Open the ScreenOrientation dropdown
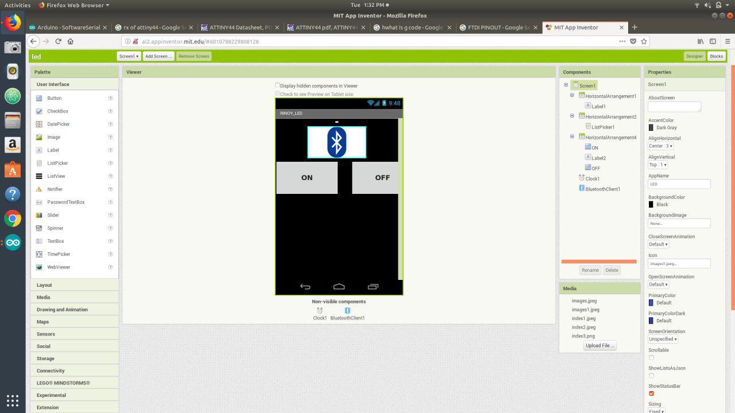 coord(663,339)
